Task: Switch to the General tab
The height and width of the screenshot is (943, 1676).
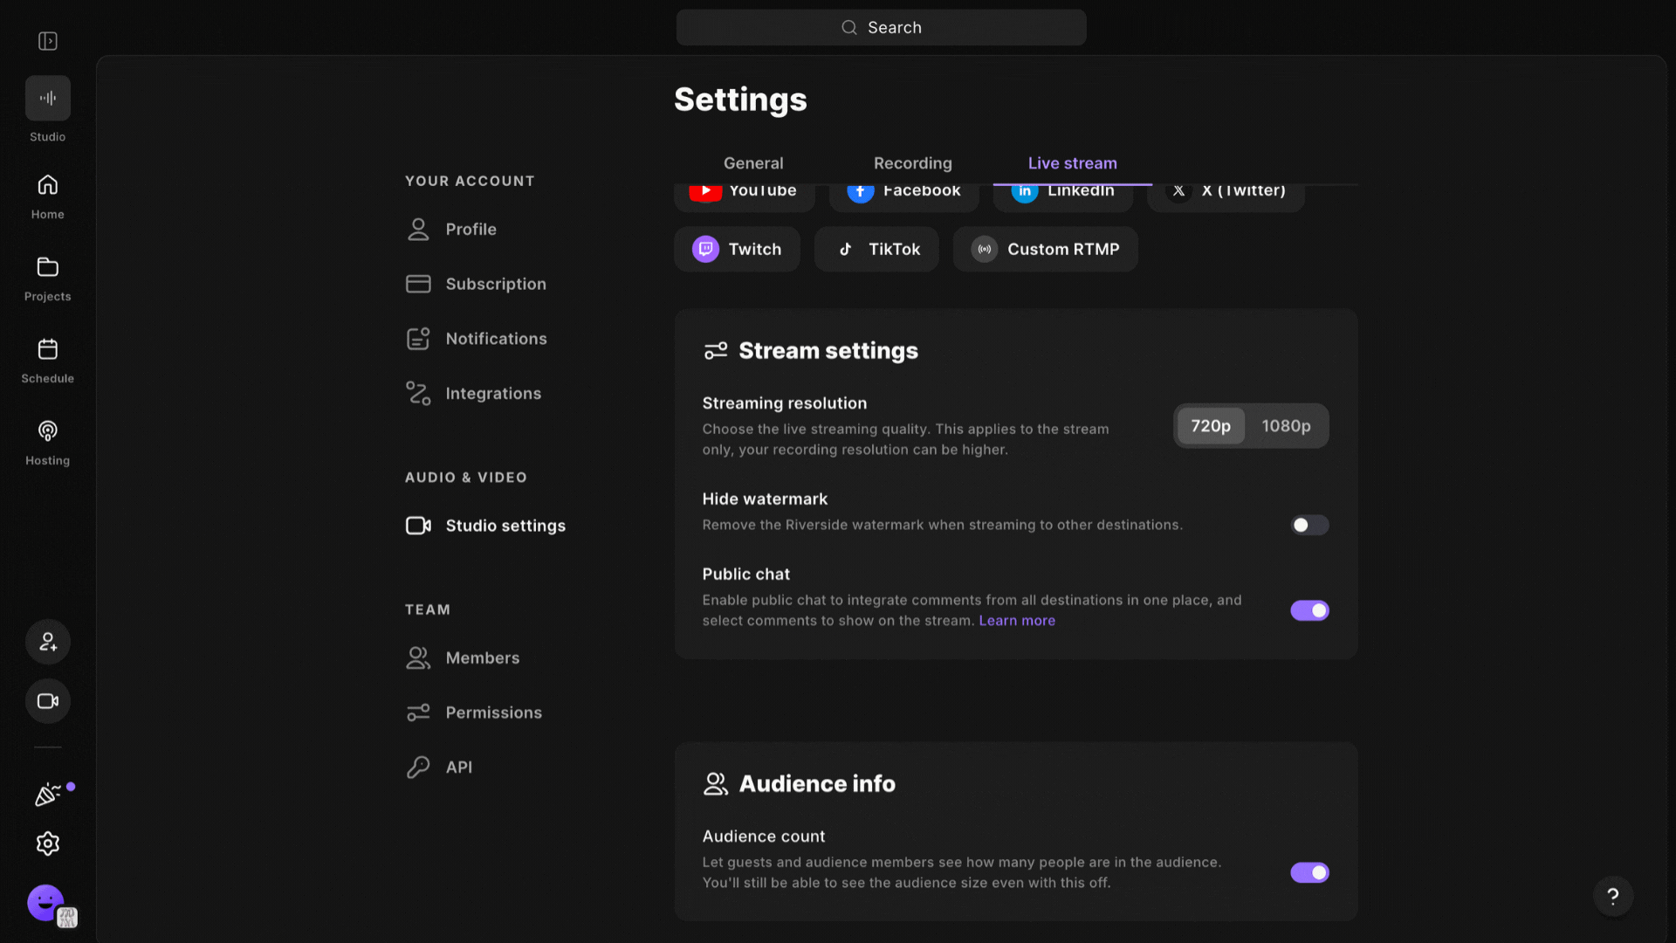Action: pos(752,163)
